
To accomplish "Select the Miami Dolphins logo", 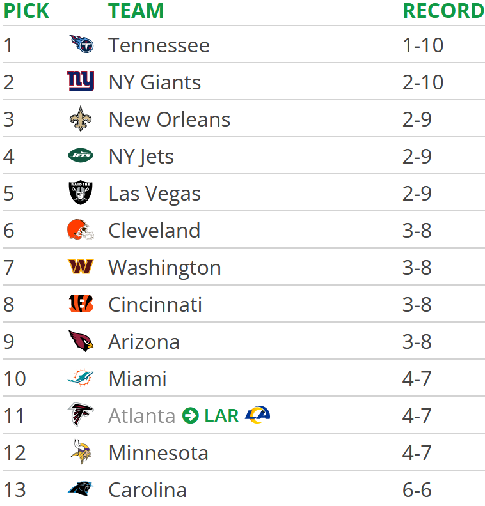I will click(x=81, y=378).
